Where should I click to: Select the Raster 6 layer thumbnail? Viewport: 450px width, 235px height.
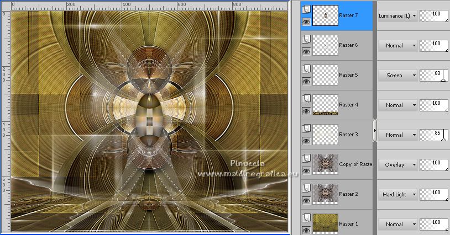(325, 45)
